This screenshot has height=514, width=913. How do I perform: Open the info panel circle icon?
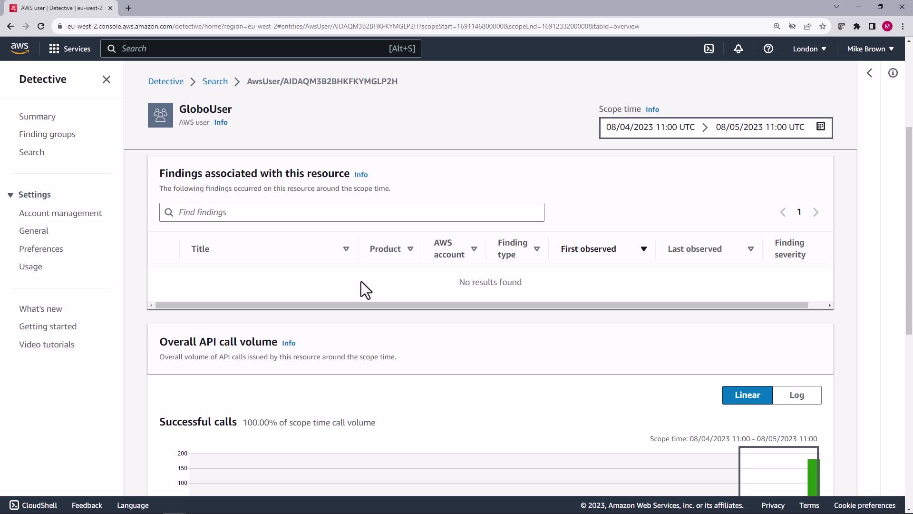coord(893,73)
